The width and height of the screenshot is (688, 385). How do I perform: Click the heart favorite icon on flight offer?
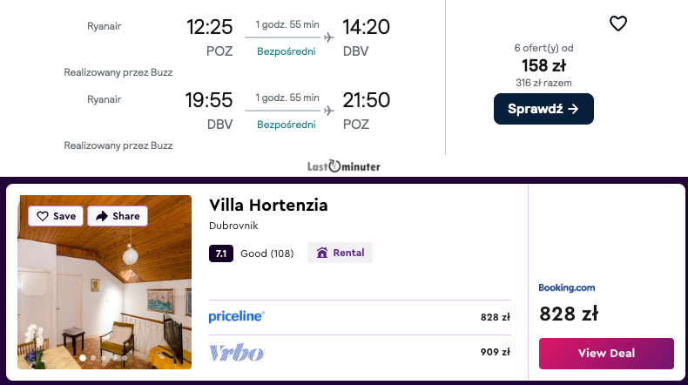[x=617, y=24]
